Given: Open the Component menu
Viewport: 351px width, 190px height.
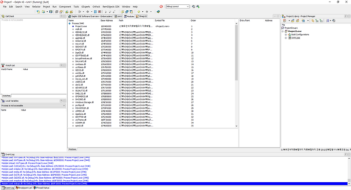Looking at the screenshot, I should [65, 7].
